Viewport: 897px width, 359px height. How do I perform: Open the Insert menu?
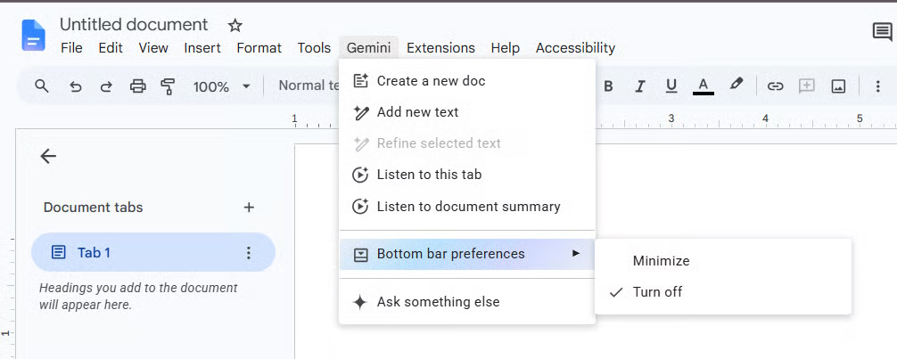point(202,48)
